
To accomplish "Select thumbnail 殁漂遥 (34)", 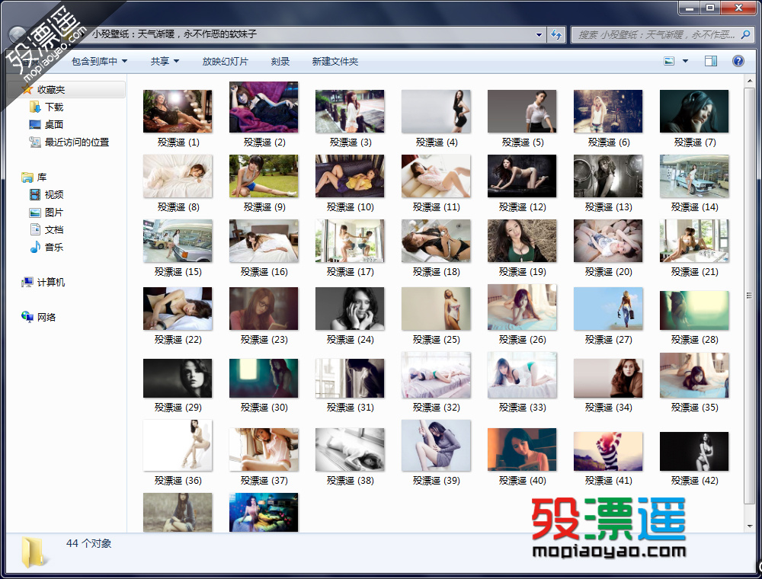I will point(608,378).
